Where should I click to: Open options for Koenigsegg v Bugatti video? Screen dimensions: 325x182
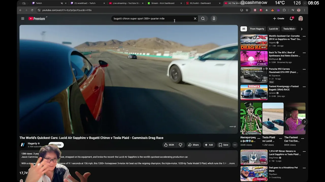point(304,87)
